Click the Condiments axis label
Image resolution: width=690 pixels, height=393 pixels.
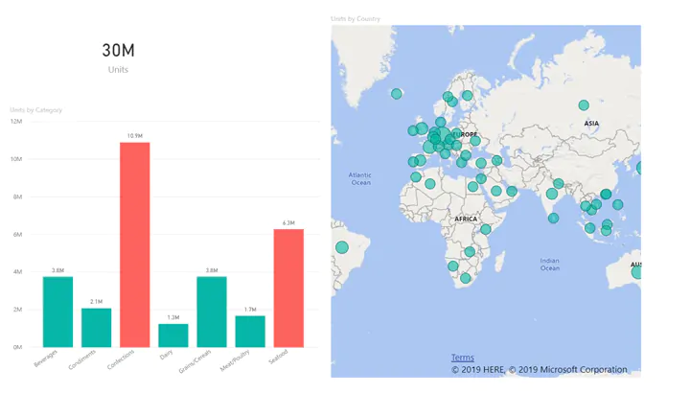tap(81, 360)
